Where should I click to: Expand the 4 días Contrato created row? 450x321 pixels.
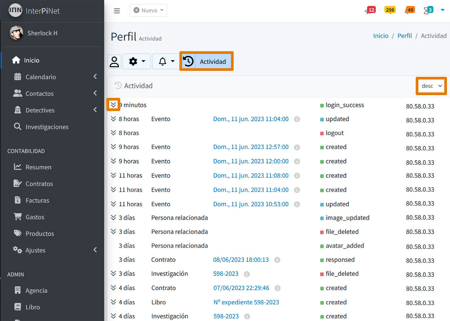(x=114, y=287)
